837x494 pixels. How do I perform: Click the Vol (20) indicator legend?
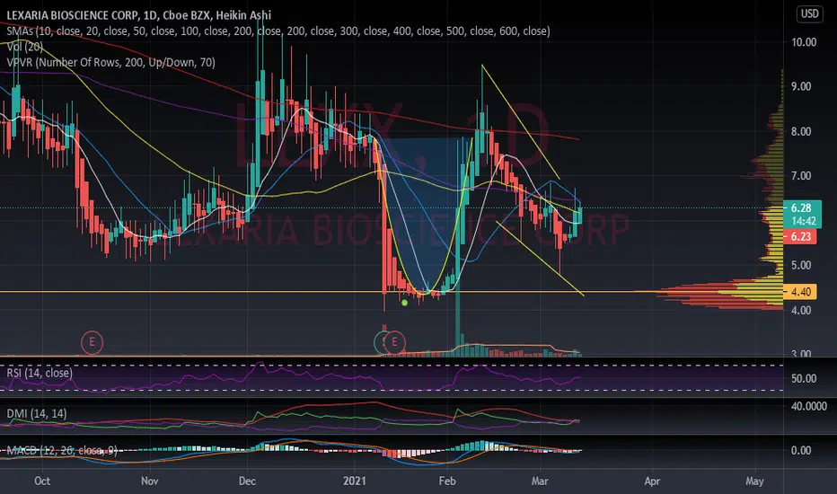[24, 47]
